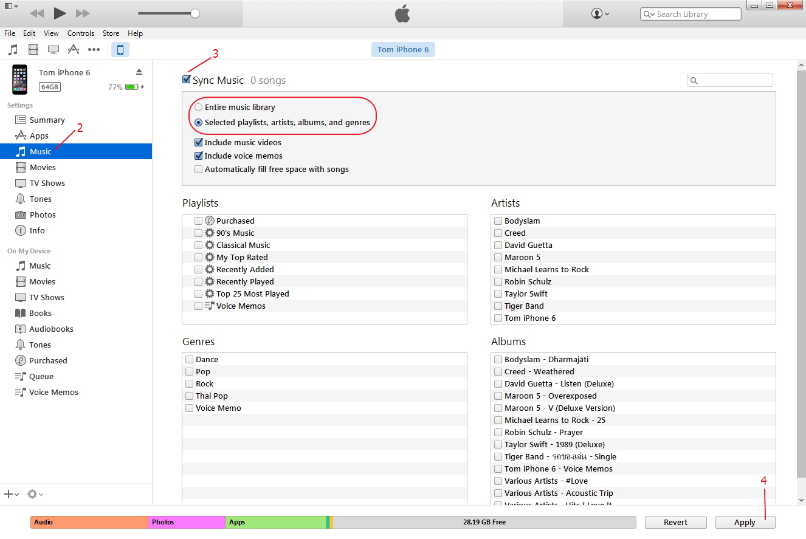Click the music search box beside Sync Music
Image resolution: width=806 pixels, height=539 pixels.
click(730, 80)
